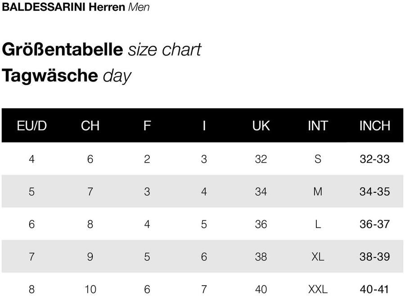Click the INT column header

[318, 126]
